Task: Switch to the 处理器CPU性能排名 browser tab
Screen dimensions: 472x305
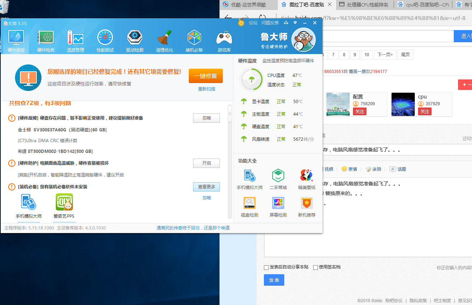Action: coord(365,5)
